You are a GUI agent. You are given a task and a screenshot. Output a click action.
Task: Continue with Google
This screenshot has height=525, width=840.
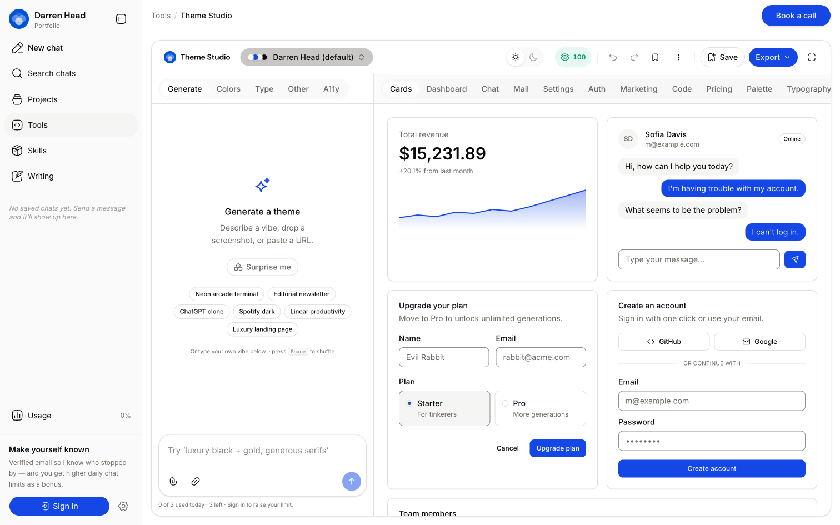pos(760,342)
